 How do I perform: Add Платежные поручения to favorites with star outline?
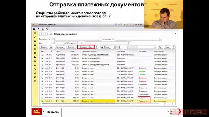(51, 34)
